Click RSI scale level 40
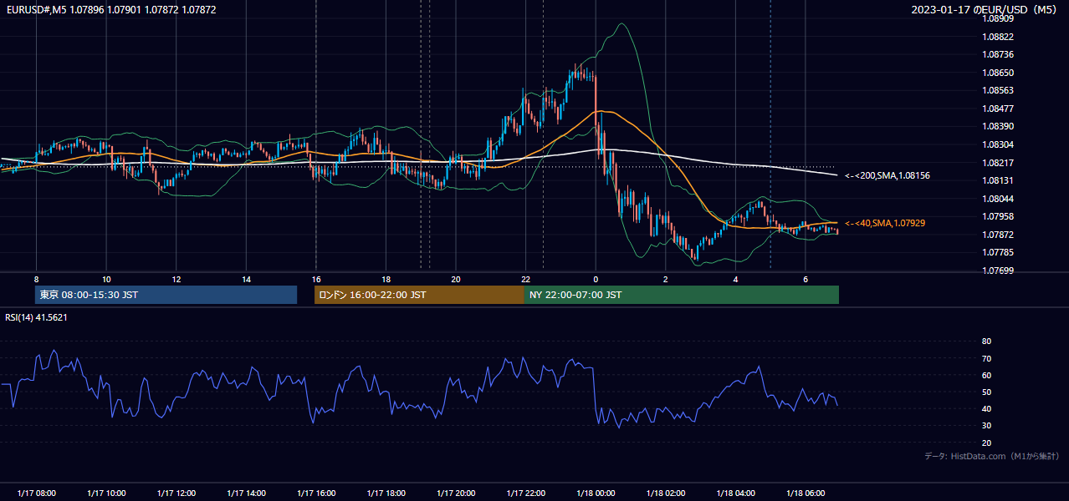 pyautogui.click(x=986, y=408)
